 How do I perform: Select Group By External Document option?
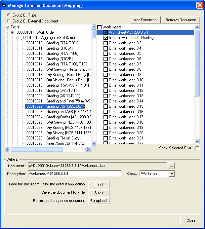(9, 21)
